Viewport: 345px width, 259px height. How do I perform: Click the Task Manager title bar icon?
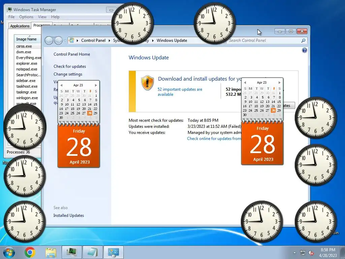click(x=9, y=9)
